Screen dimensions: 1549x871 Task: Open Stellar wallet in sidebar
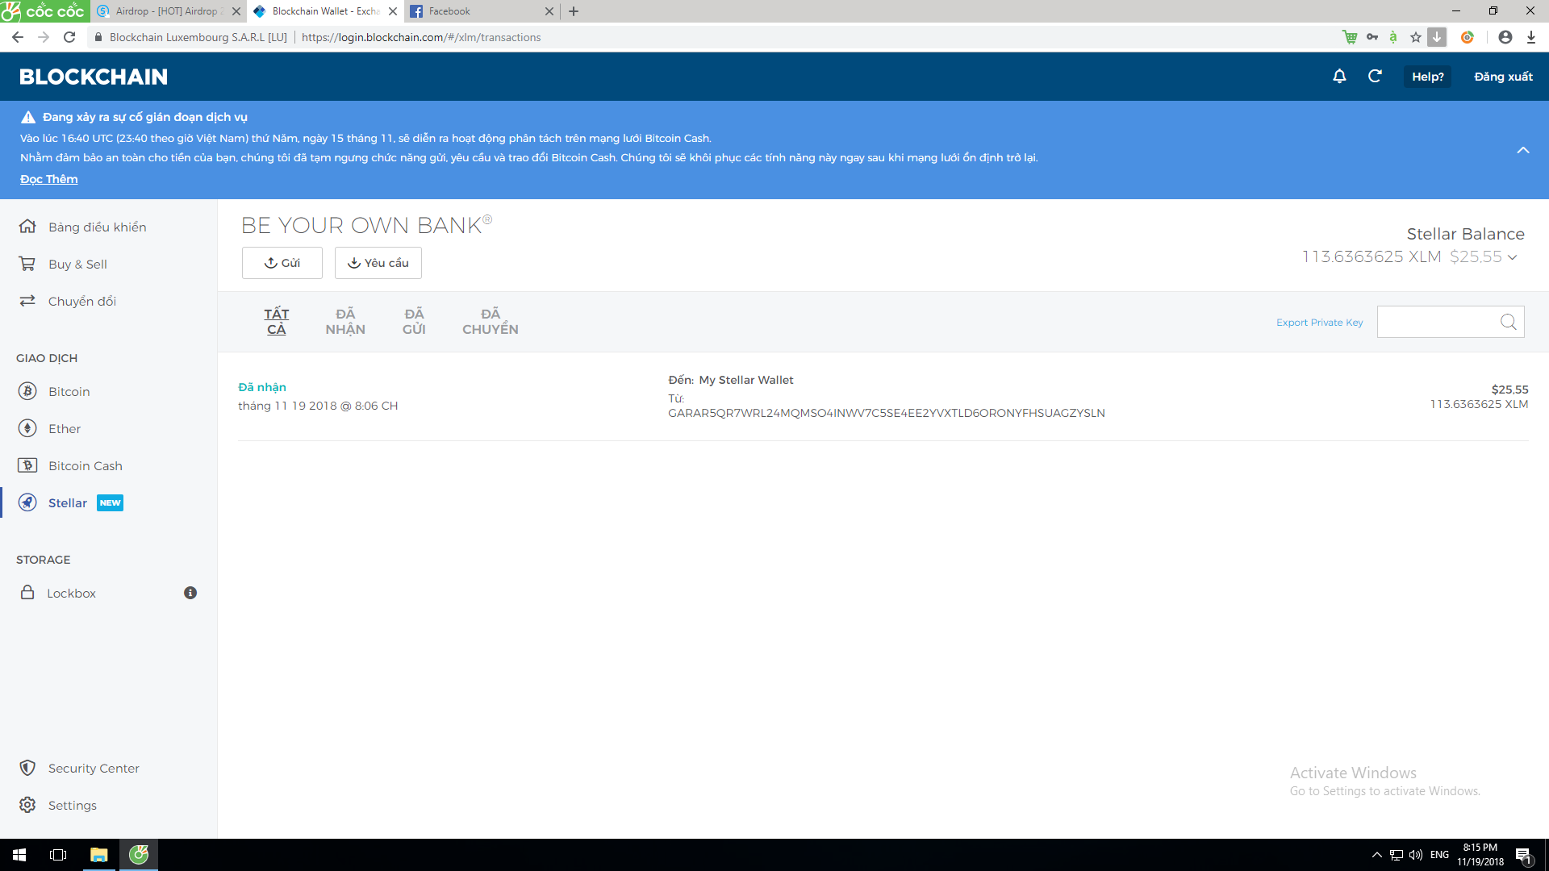tap(68, 502)
